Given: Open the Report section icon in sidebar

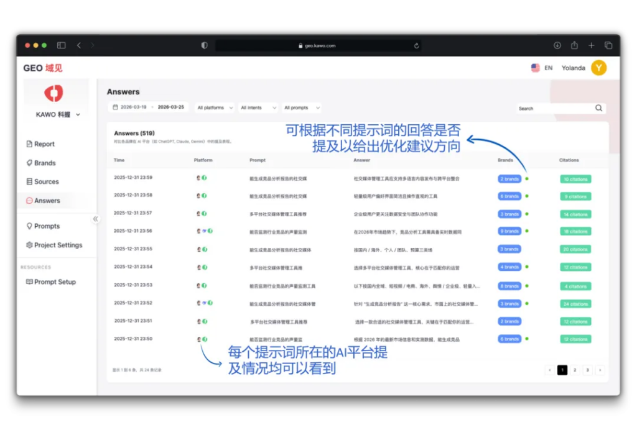Looking at the screenshot, I should coord(30,144).
